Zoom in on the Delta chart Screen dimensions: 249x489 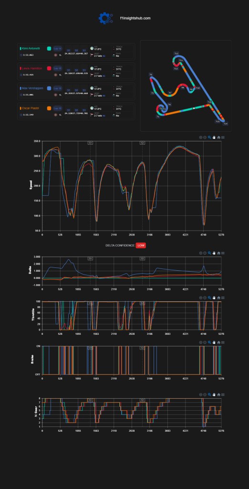201,253
